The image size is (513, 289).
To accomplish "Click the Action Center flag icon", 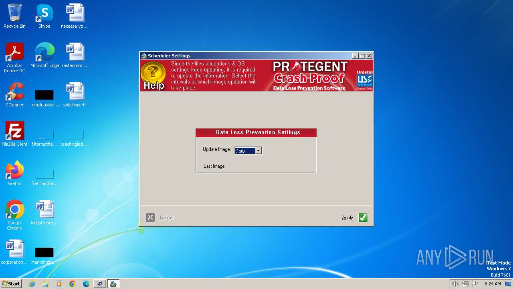I will click(x=475, y=284).
